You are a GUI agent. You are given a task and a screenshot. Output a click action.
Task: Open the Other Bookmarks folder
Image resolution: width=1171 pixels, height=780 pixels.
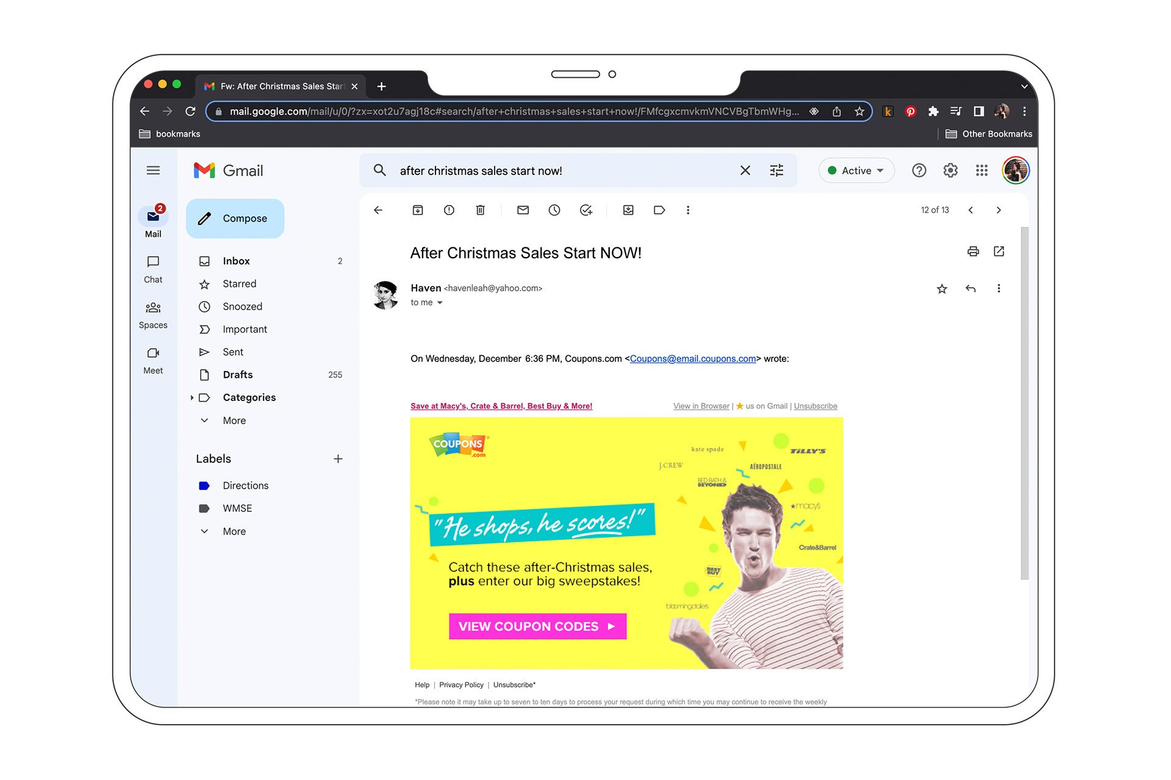(989, 134)
